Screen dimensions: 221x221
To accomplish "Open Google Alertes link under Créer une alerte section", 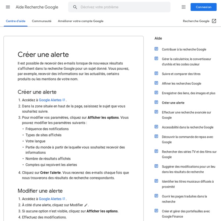I will [x=50, y=100].
